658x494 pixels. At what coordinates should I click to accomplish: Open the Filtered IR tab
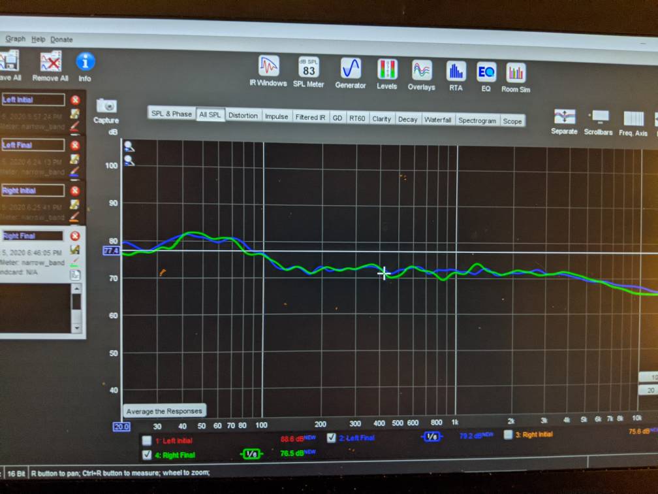click(x=310, y=117)
